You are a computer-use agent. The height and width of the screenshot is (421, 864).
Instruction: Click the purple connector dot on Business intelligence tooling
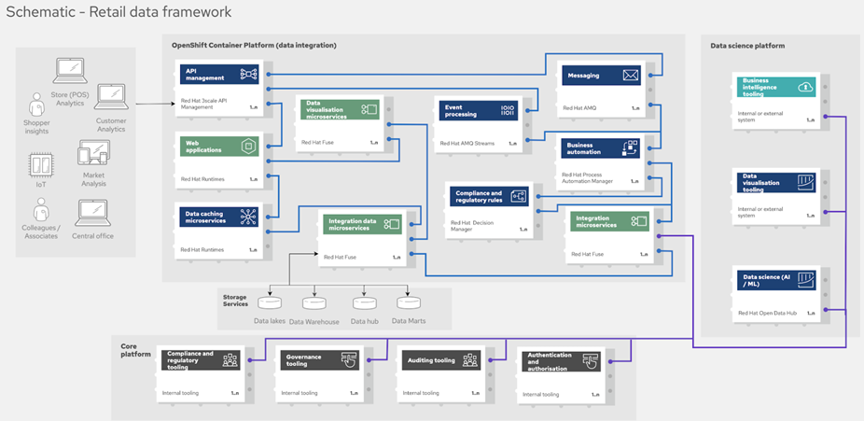coord(825,116)
